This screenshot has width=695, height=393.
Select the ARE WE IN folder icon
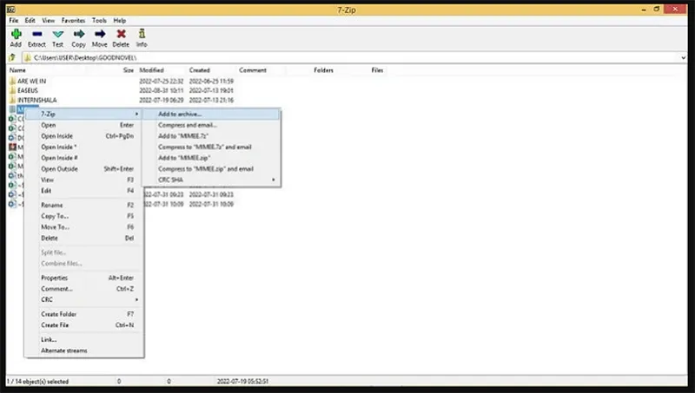coord(12,81)
